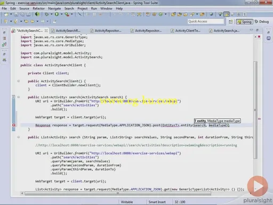Click the Print toolbar icon
This screenshot has width=273, height=205.
tap(28, 14)
